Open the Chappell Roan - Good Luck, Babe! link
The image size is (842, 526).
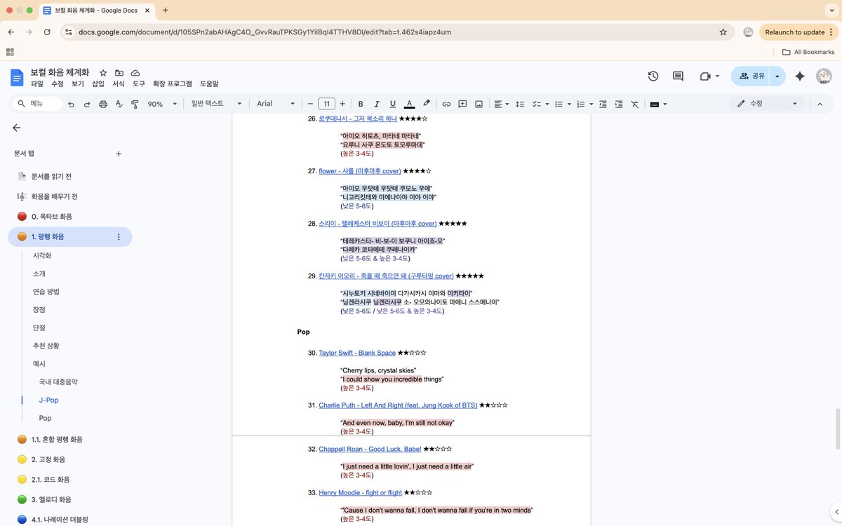coord(370,449)
